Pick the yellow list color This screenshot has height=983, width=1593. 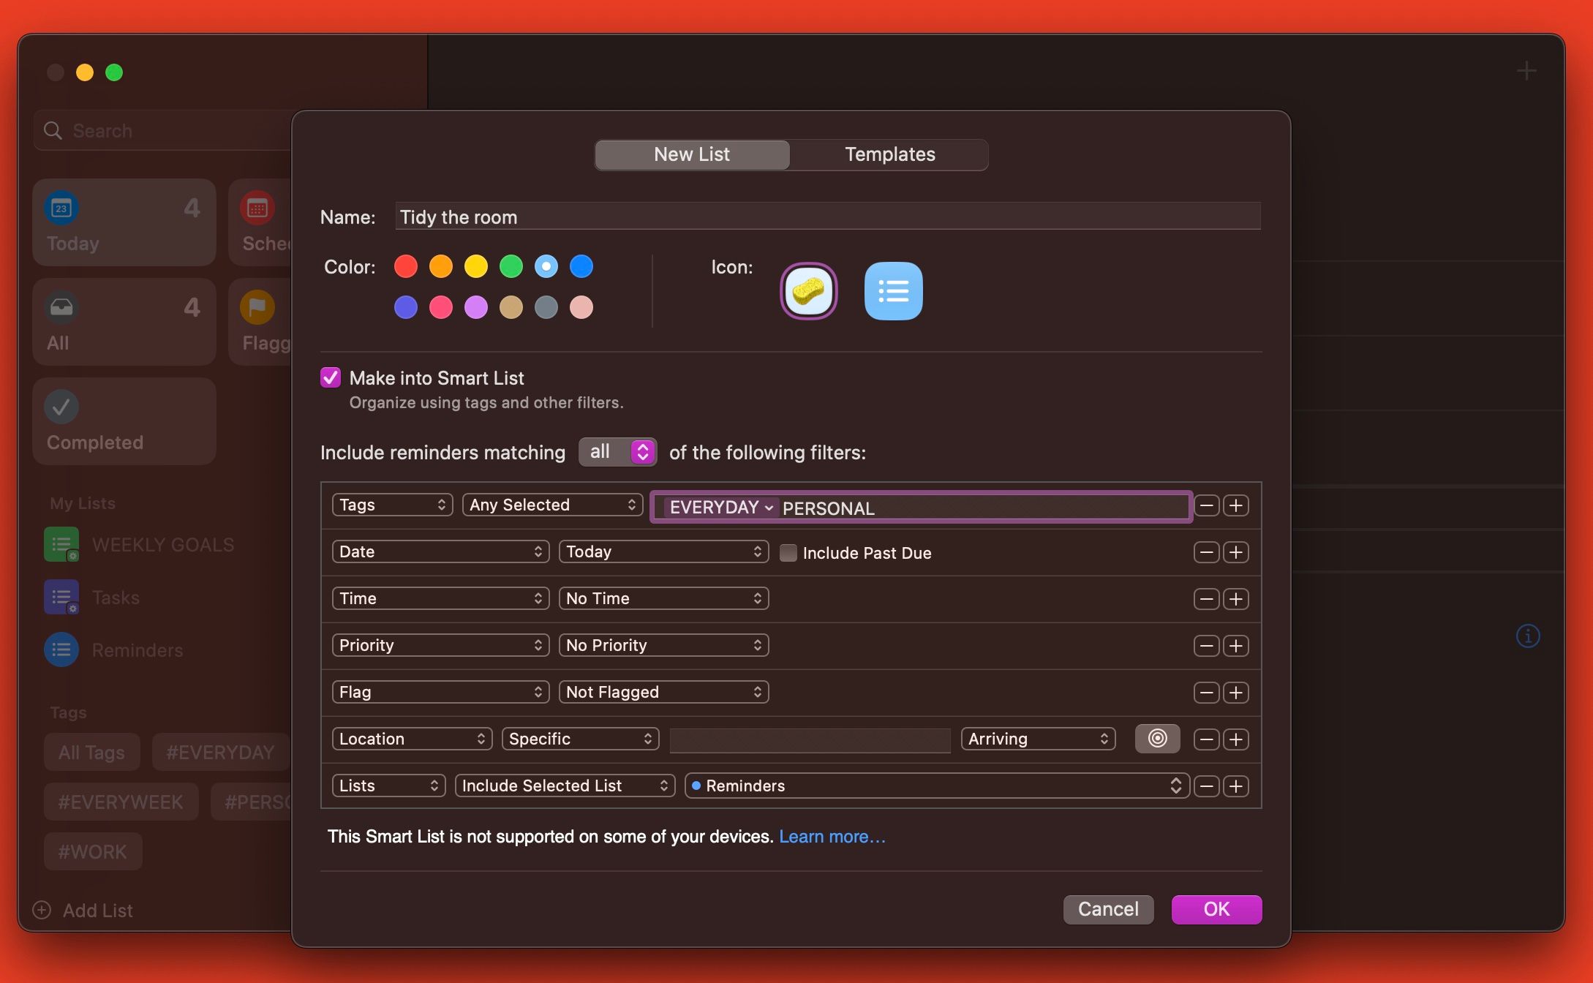tap(476, 266)
